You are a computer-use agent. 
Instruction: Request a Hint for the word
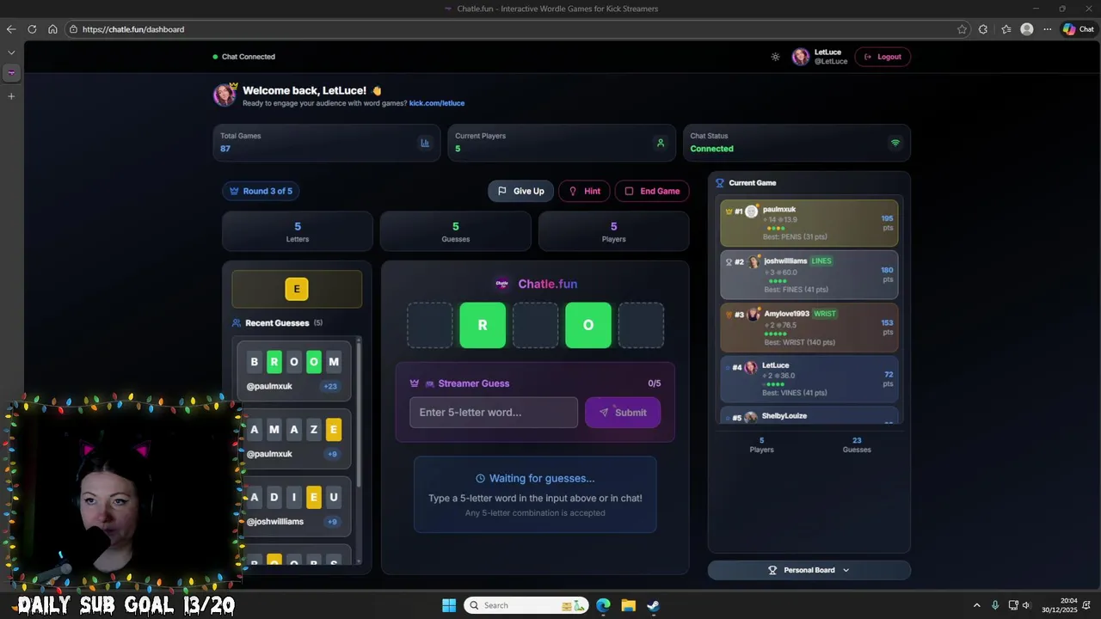pyautogui.click(x=584, y=191)
